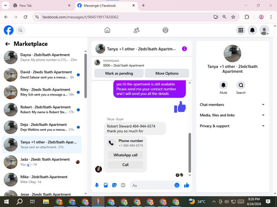Open the conversation information icon
Screen dimensions: 277x207
(x=184, y=49)
